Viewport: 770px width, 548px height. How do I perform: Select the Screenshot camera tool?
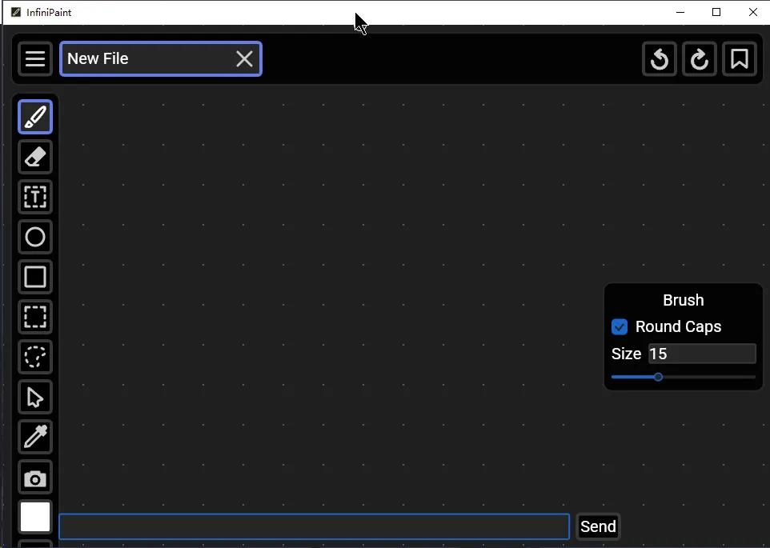click(35, 477)
